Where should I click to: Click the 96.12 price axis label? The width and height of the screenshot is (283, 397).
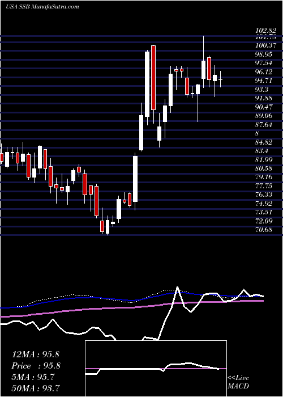point(264,72)
